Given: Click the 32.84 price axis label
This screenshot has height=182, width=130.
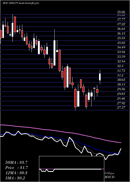Looking at the screenshot, I should (x=121, y=61).
